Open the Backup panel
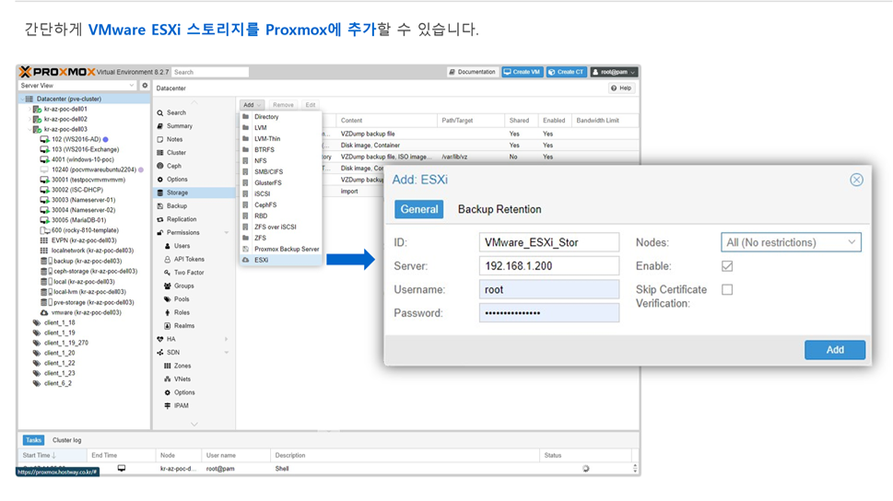Screen dimensions: 893x501 [172, 206]
